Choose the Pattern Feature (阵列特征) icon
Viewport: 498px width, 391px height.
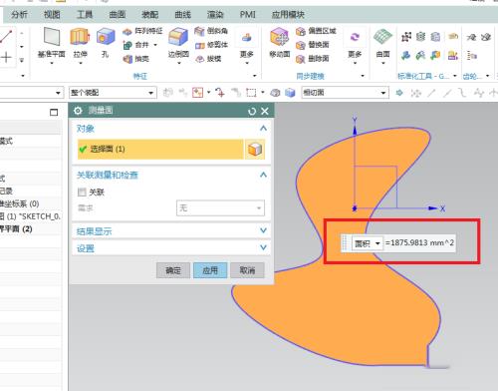point(127,32)
